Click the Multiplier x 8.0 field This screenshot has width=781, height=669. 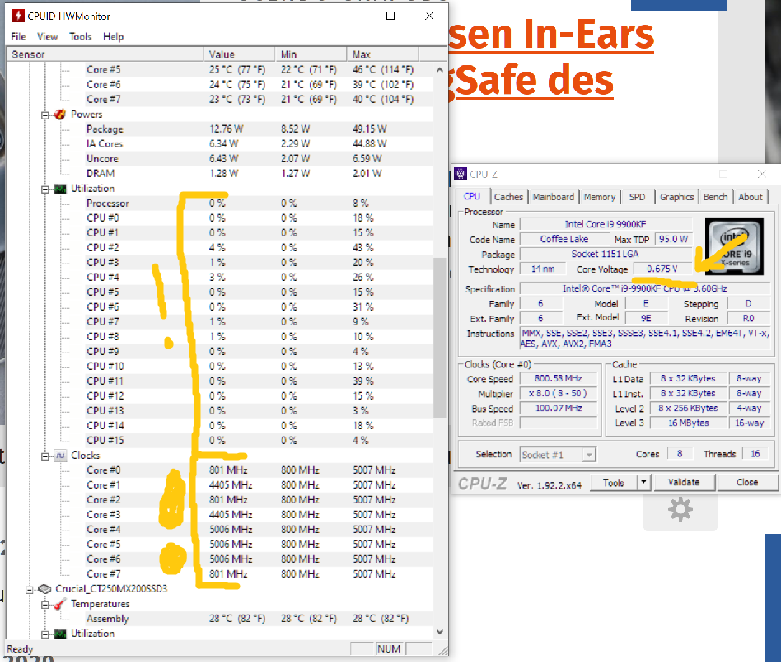(559, 394)
